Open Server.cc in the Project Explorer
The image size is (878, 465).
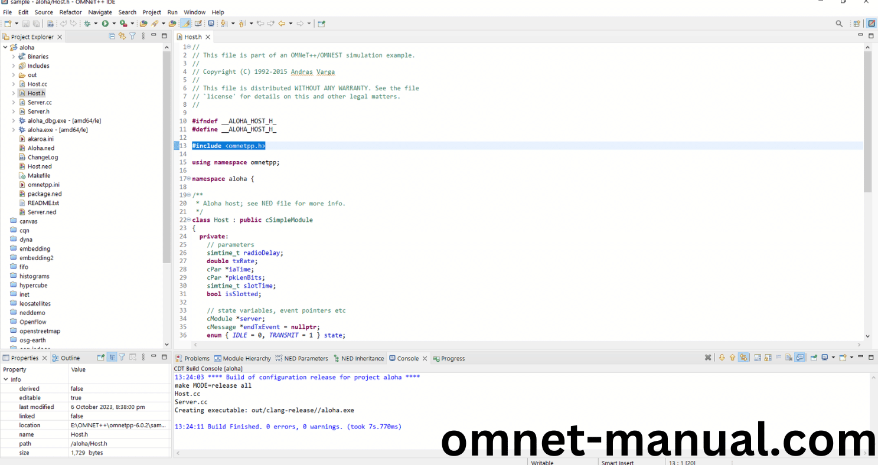click(x=39, y=103)
